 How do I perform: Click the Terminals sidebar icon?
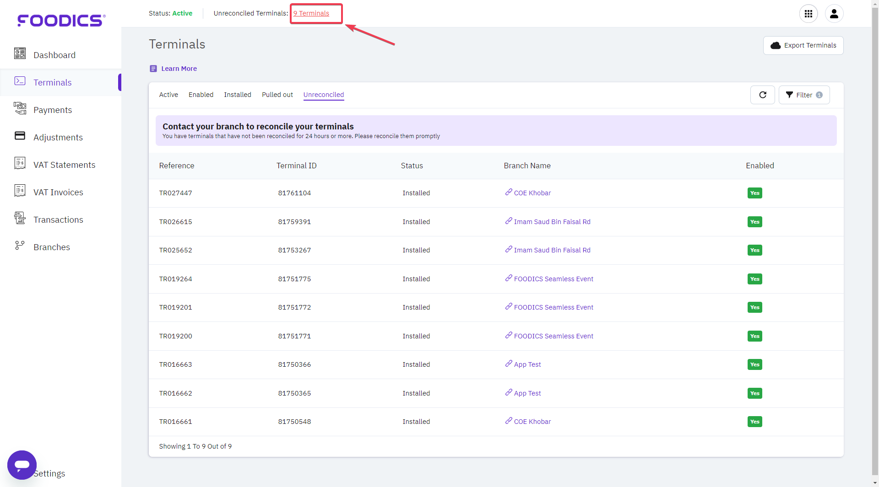20,81
